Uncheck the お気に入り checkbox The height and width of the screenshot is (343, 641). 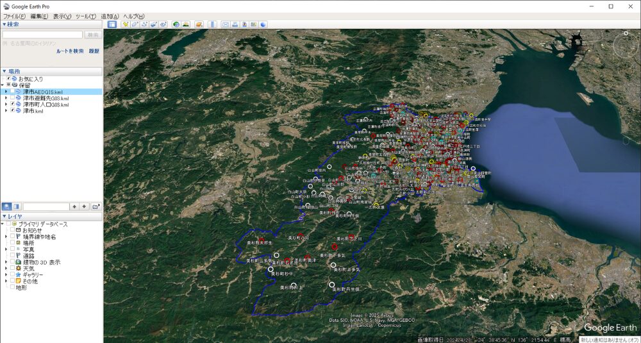(8, 78)
